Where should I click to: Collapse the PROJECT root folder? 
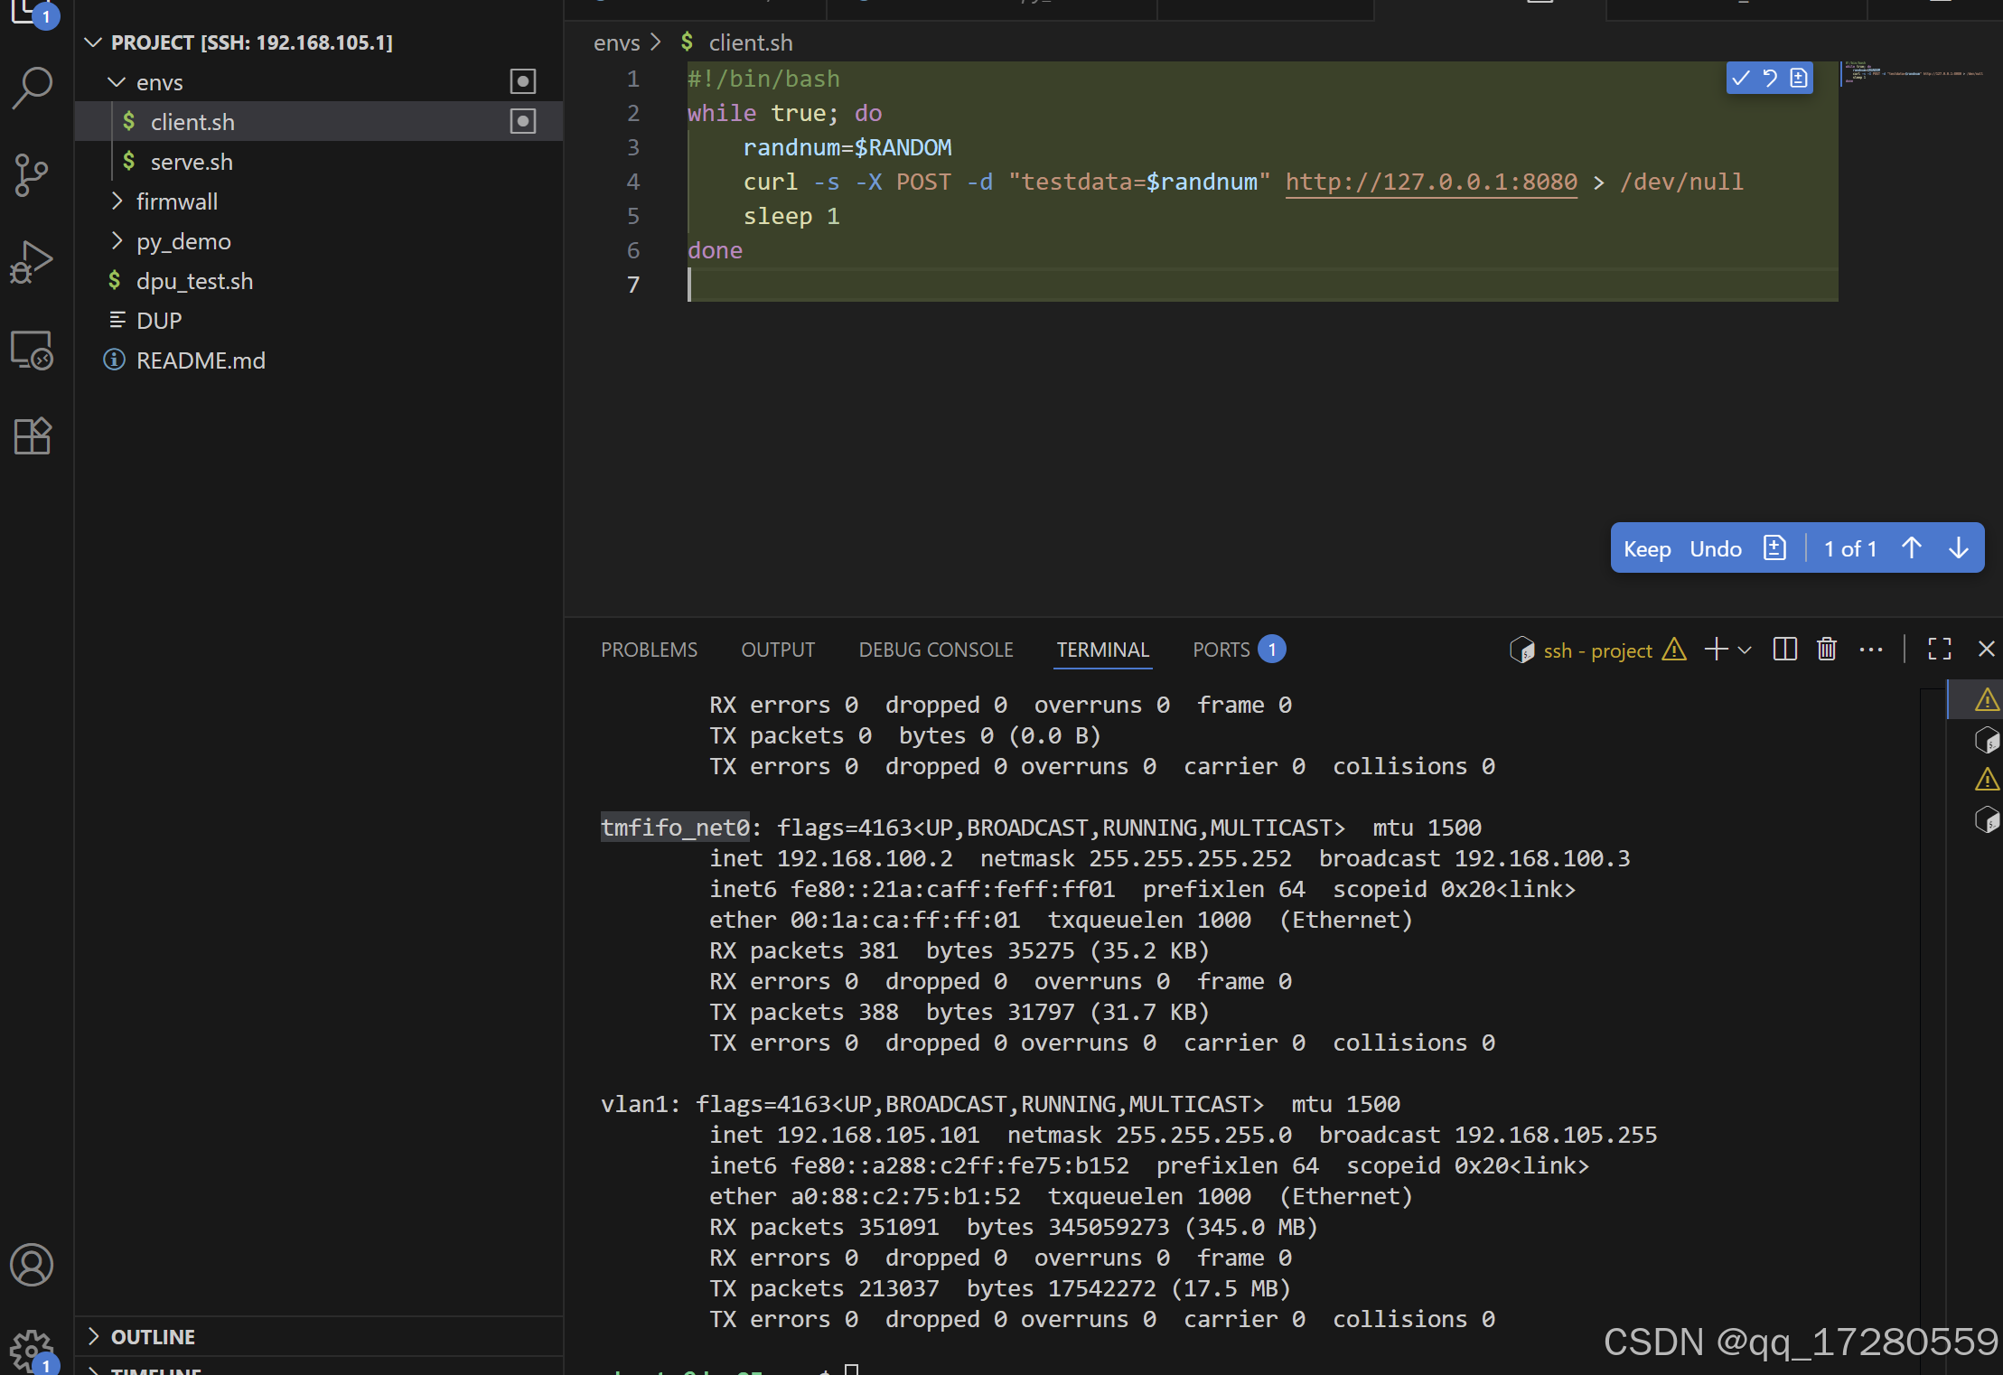(93, 42)
